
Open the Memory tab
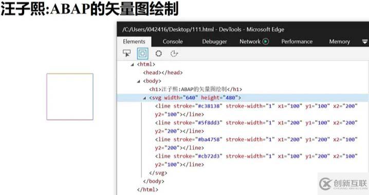pos(339,42)
